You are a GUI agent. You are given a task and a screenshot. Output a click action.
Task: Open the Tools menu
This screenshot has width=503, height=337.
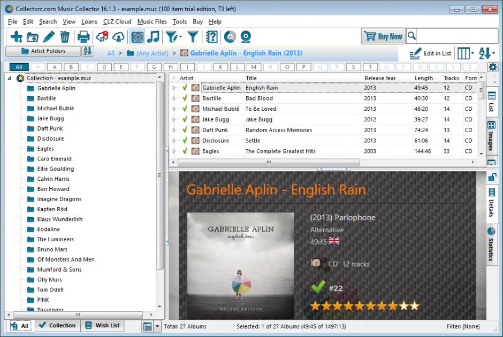pos(180,22)
